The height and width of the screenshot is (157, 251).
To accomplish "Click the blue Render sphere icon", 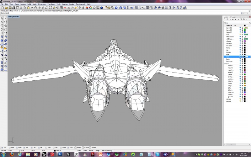I will point(101,8).
